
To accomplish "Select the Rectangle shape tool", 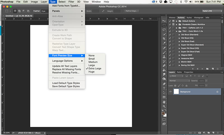I will click(x=164, y=97).
